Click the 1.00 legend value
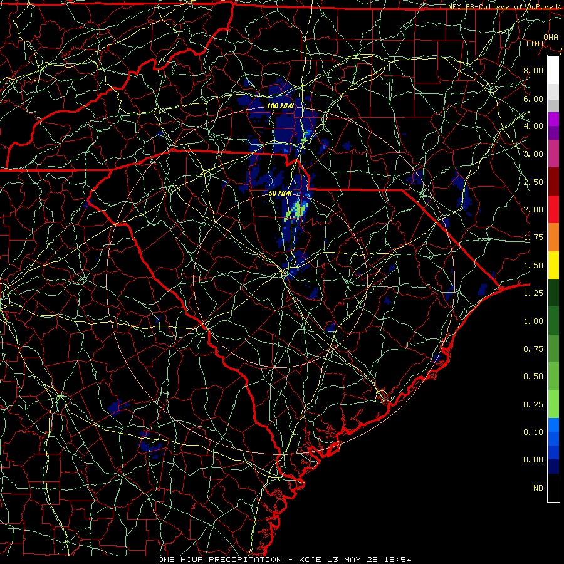This screenshot has height=564, width=564. tap(533, 321)
